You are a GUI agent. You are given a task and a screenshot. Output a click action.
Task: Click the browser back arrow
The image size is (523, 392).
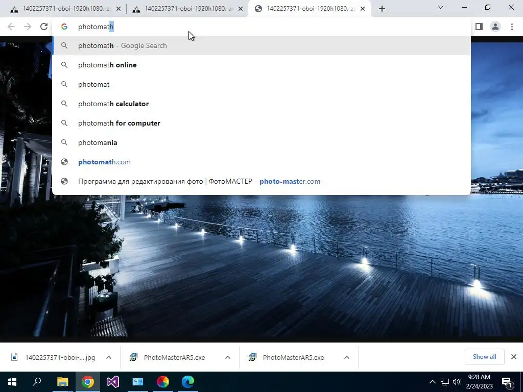coord(11,27)
